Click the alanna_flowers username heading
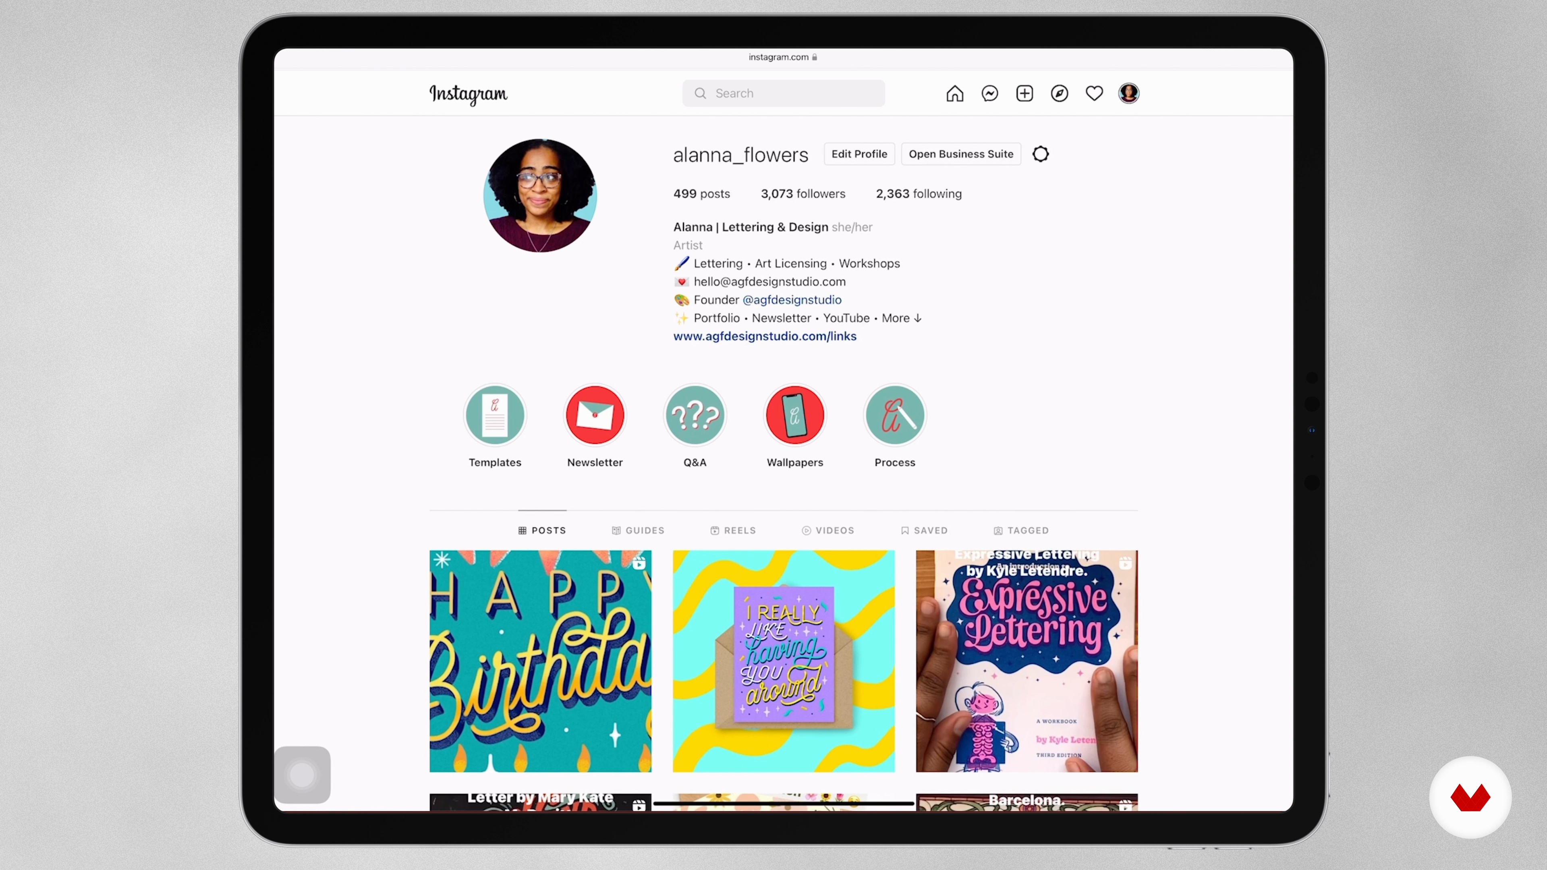The image size is (1547, 870). pyautogui.click(x=740, y=155)
